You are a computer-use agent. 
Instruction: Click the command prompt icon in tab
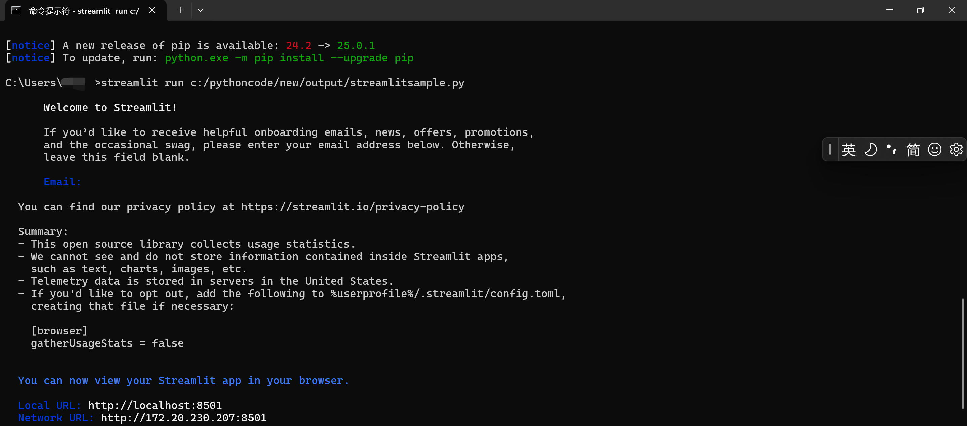[16, 10]
